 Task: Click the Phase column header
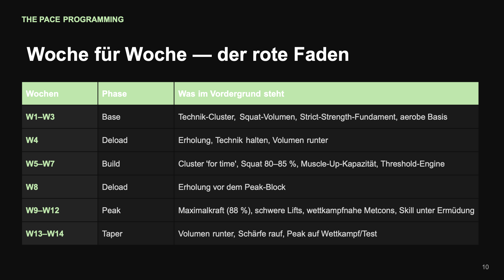pos(136,94)
